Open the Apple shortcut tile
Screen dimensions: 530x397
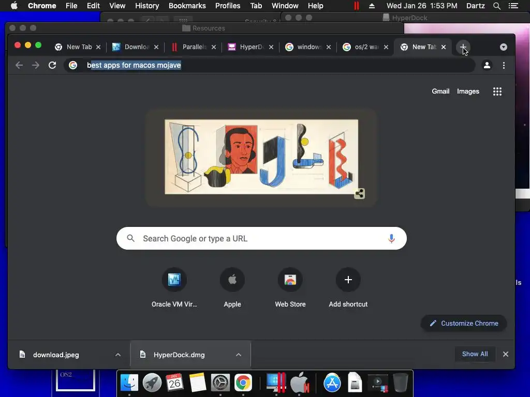pos(232,287)
